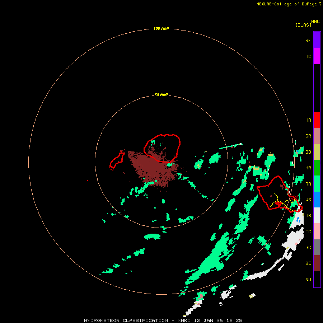The image size is (323, 323).
Task: Click the UK legend label
Action: [308, 56]
